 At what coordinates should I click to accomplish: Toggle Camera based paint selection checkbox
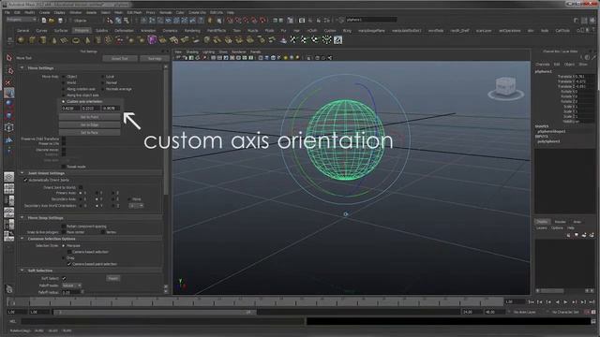[69, 264]
